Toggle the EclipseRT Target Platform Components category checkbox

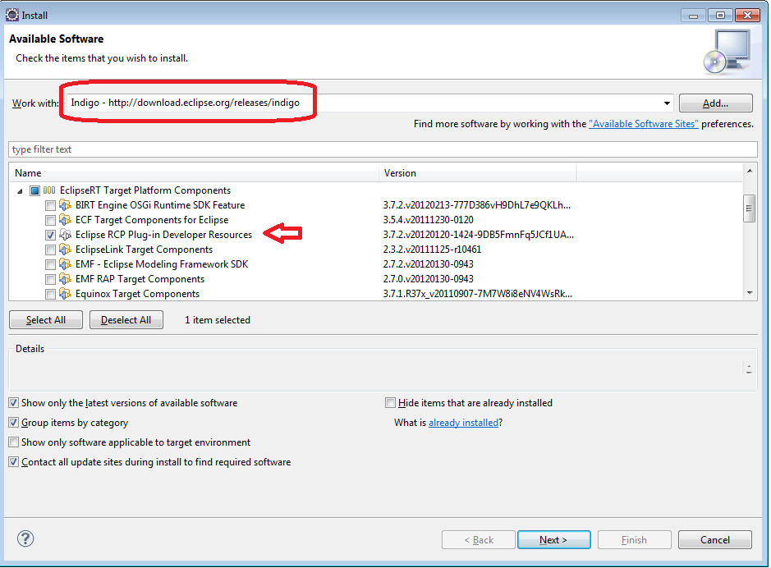(x=34, y=190)
